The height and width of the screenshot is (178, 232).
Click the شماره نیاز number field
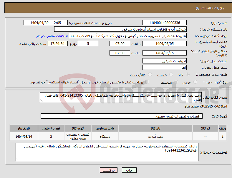[x=164, y=23]
